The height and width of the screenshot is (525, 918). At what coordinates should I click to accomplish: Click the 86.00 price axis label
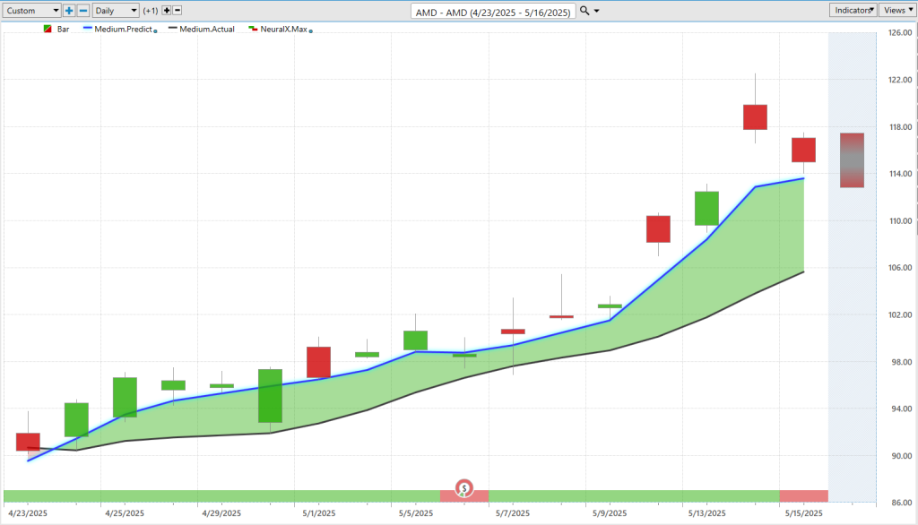[900, 503]
